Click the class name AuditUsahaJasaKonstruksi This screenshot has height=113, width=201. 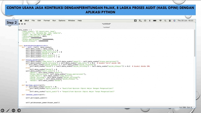point(36,46)
